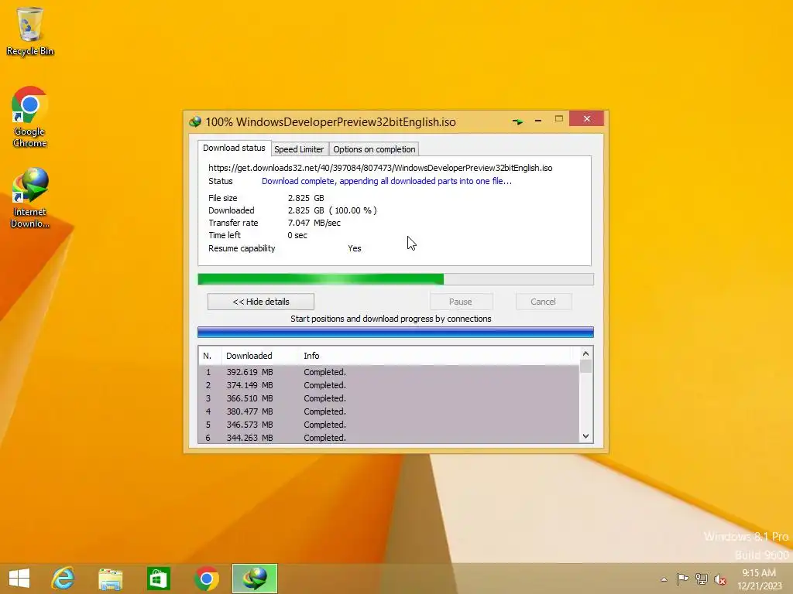Click the Resume capability 'Yes' value
Viewport: 793px width, 594px height.
pos(355,248)
